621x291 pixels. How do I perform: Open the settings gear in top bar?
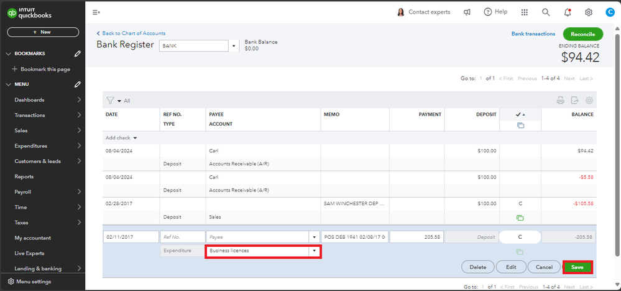tap(589, 12)
